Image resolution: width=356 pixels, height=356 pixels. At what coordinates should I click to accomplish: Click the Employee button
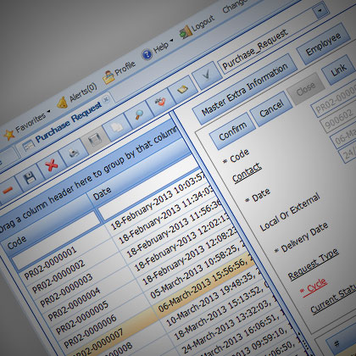coord(323,44)
